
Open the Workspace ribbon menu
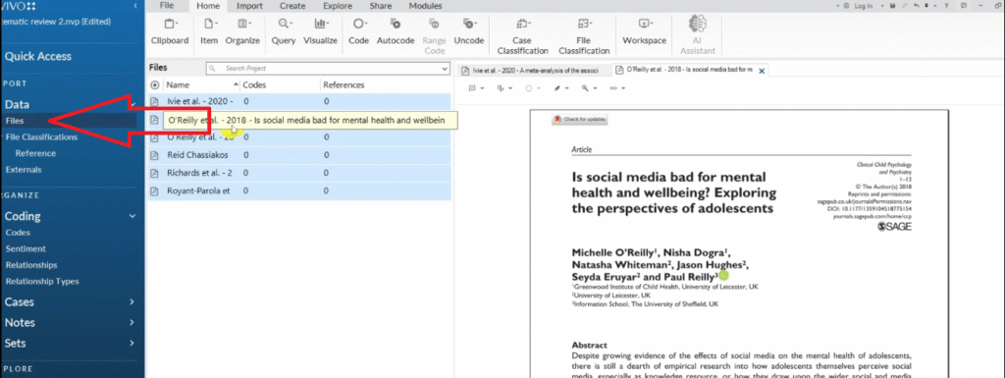[644, 31]
